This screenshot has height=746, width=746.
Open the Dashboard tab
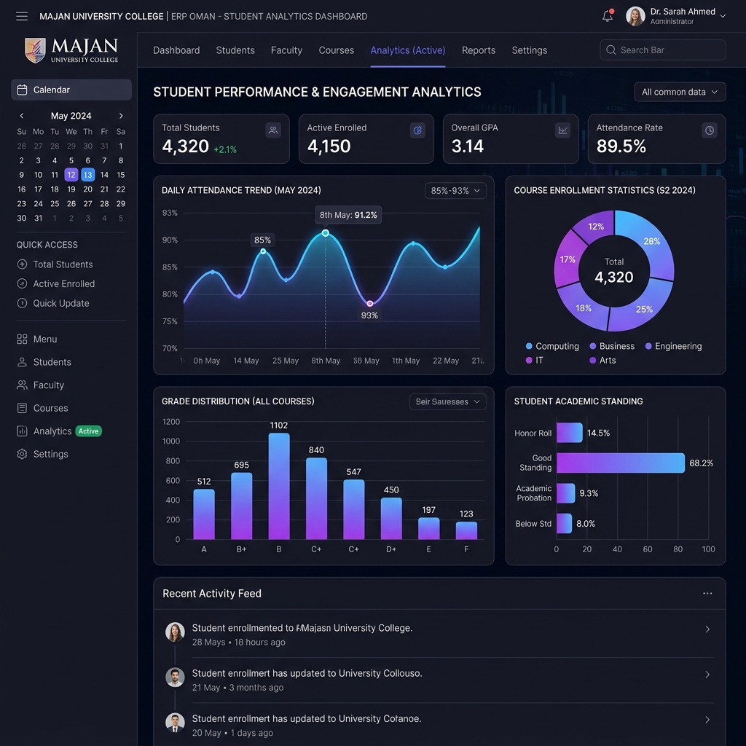pos(176,50)
